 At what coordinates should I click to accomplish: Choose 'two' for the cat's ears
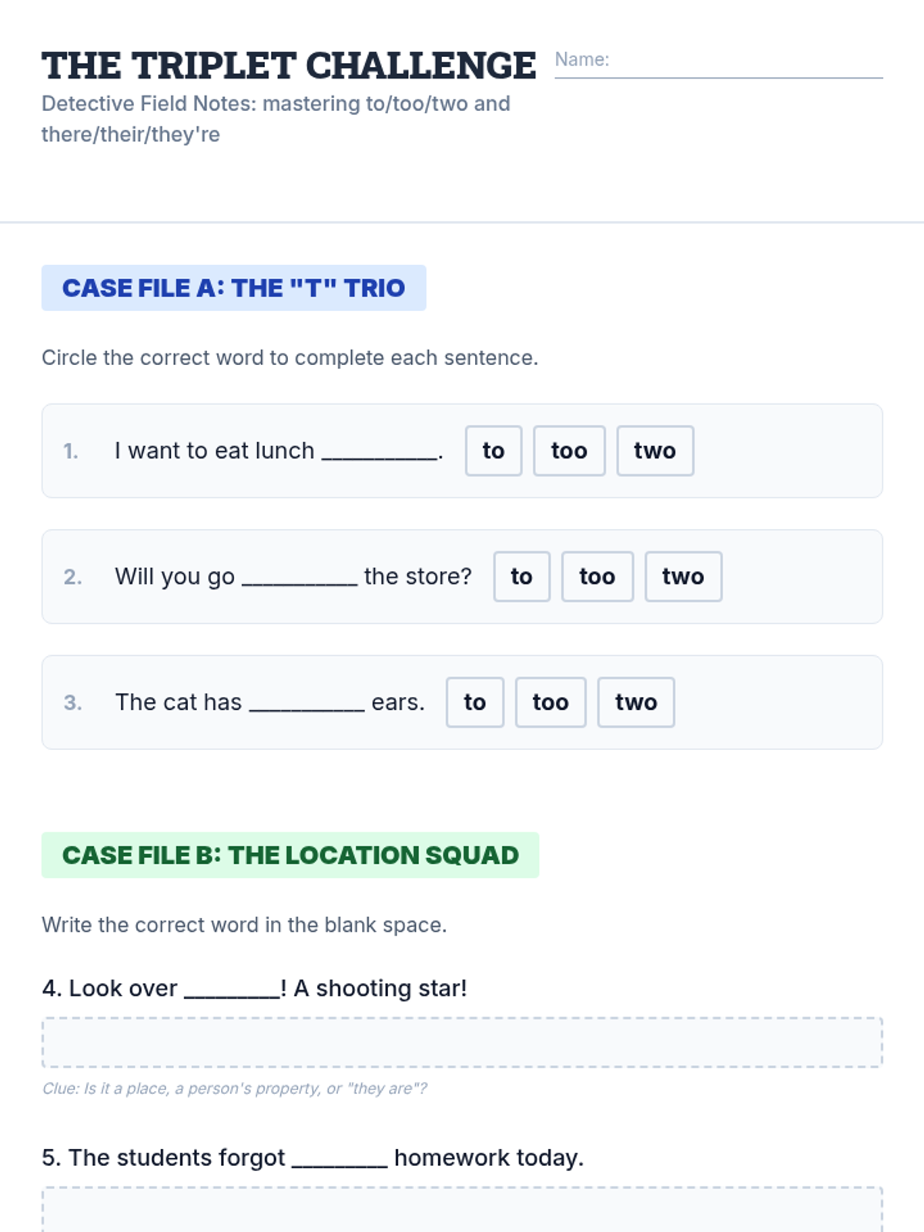tap(636, 702)
